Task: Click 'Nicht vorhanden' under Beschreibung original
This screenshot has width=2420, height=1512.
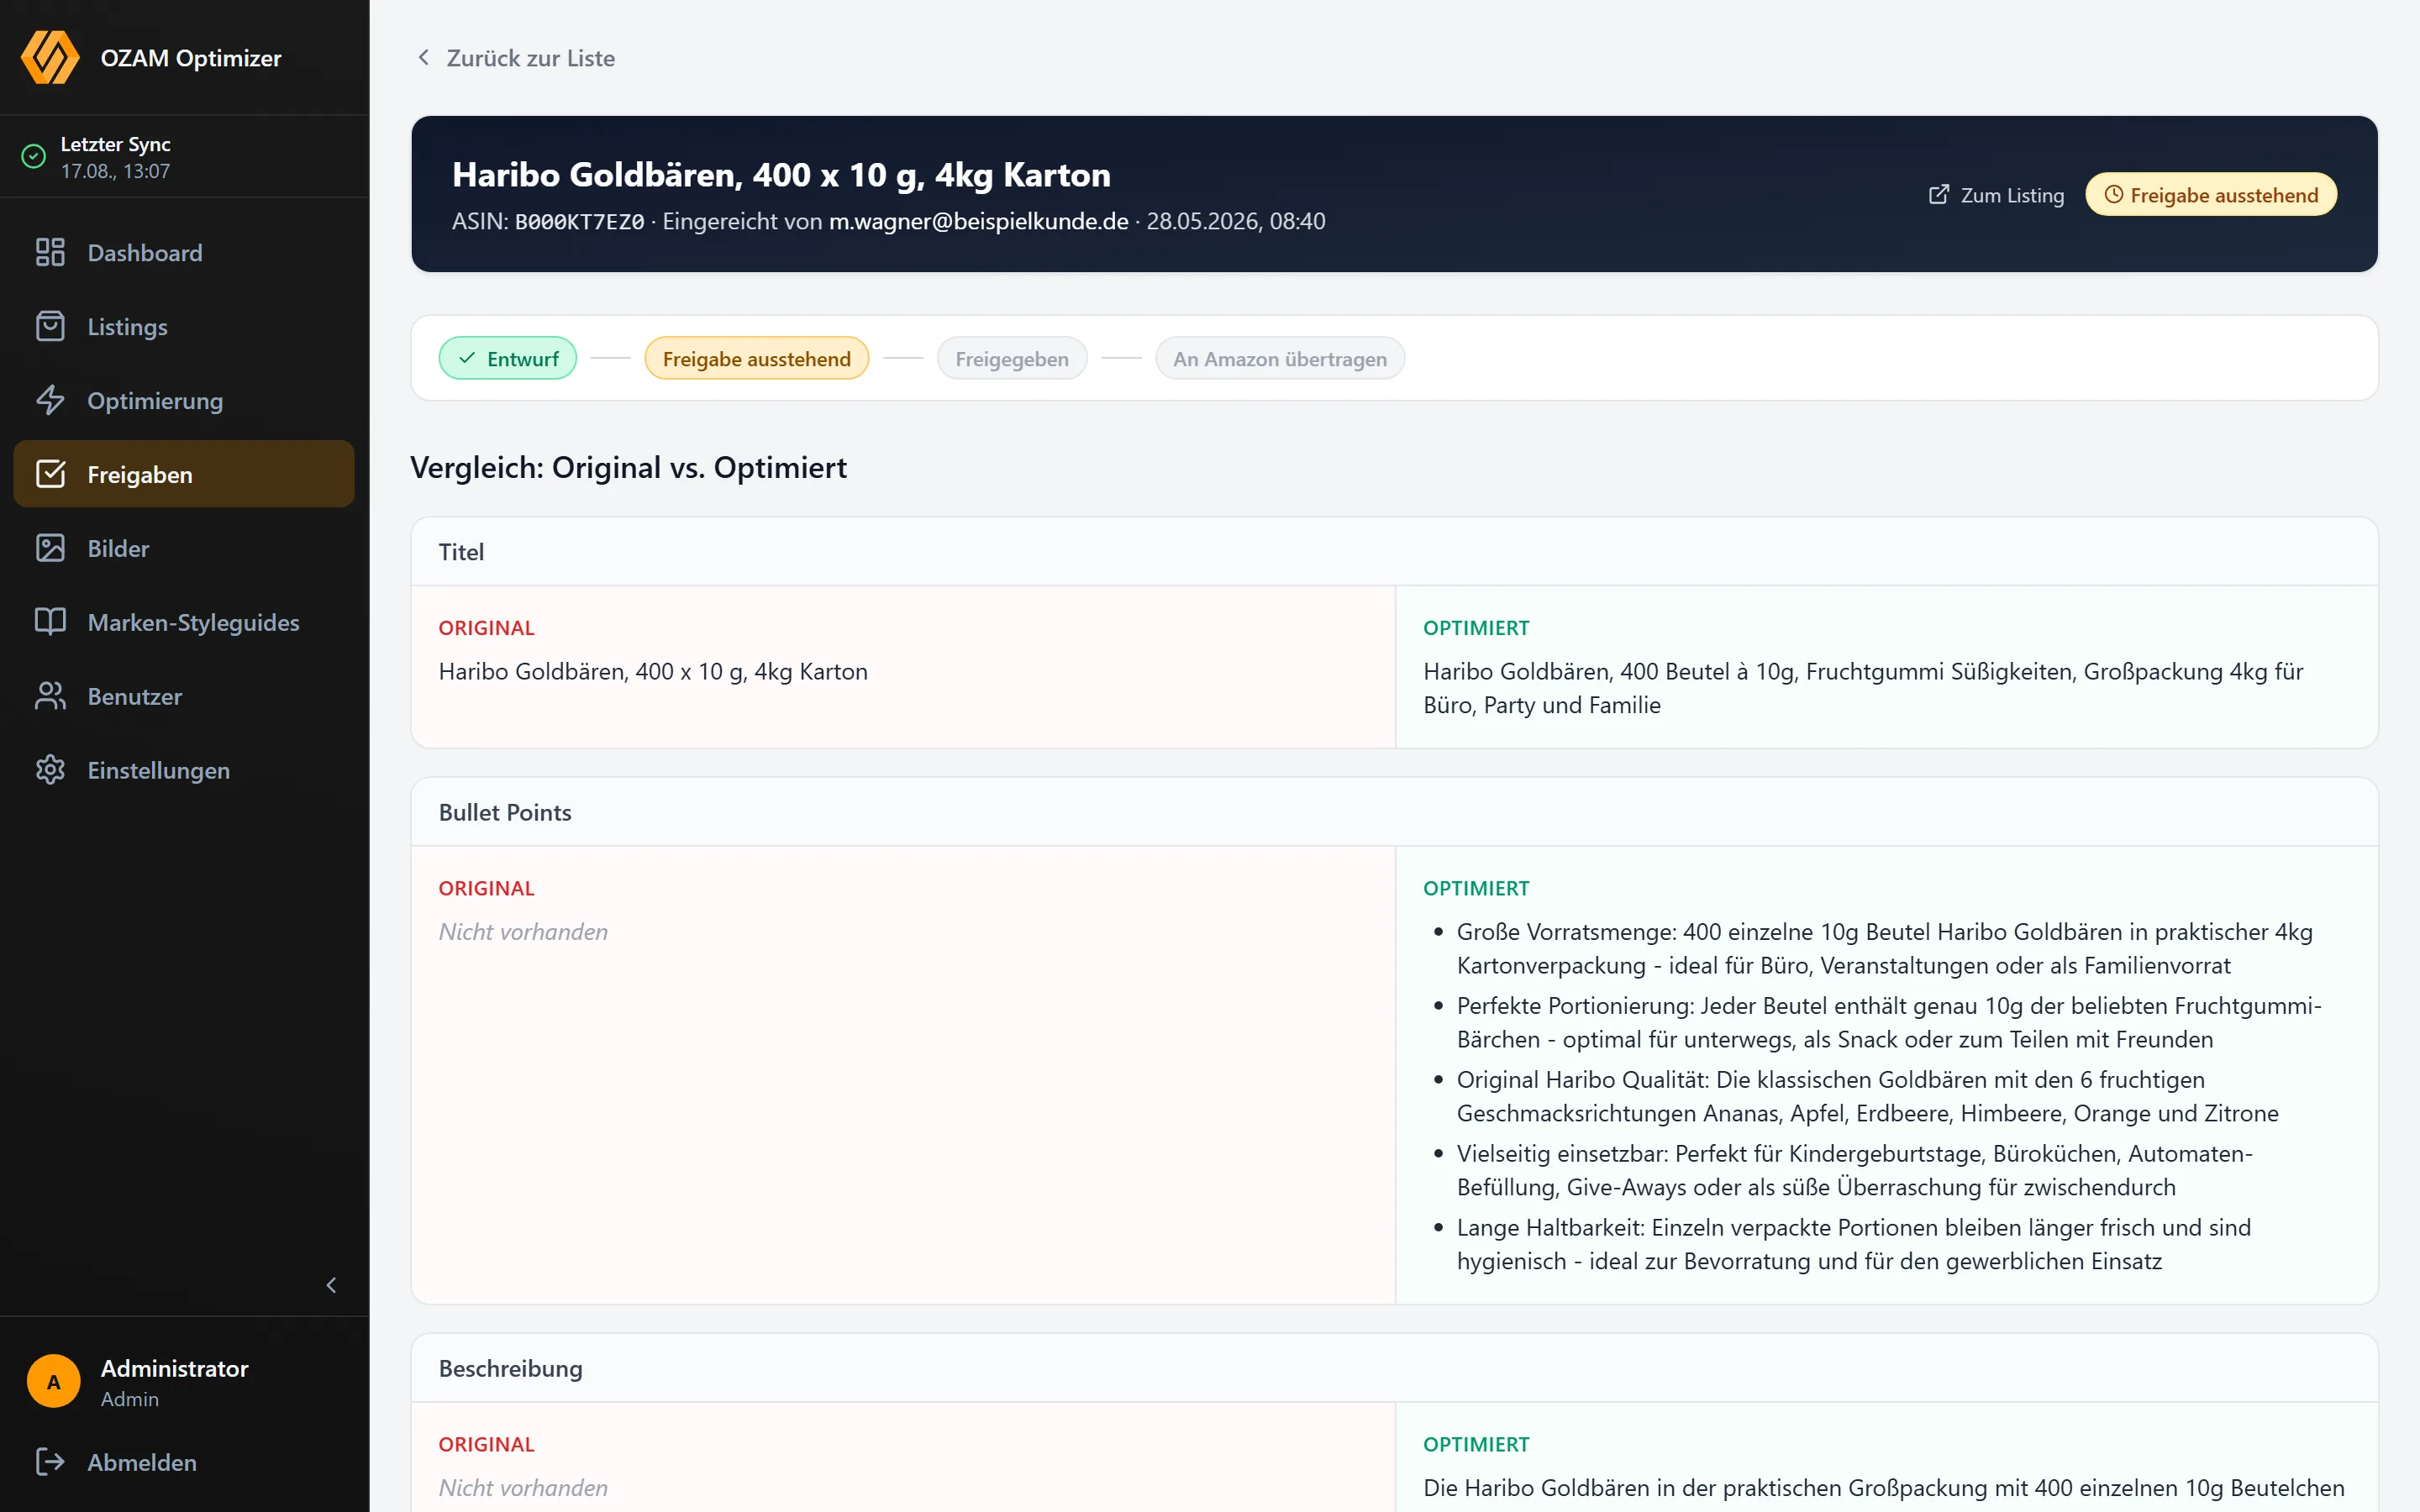Action: (x=523, y=1487)
